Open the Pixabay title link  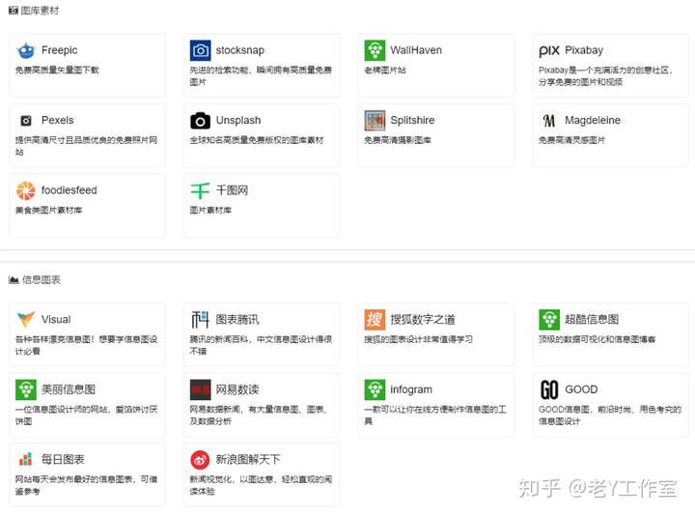click(584, 50)
